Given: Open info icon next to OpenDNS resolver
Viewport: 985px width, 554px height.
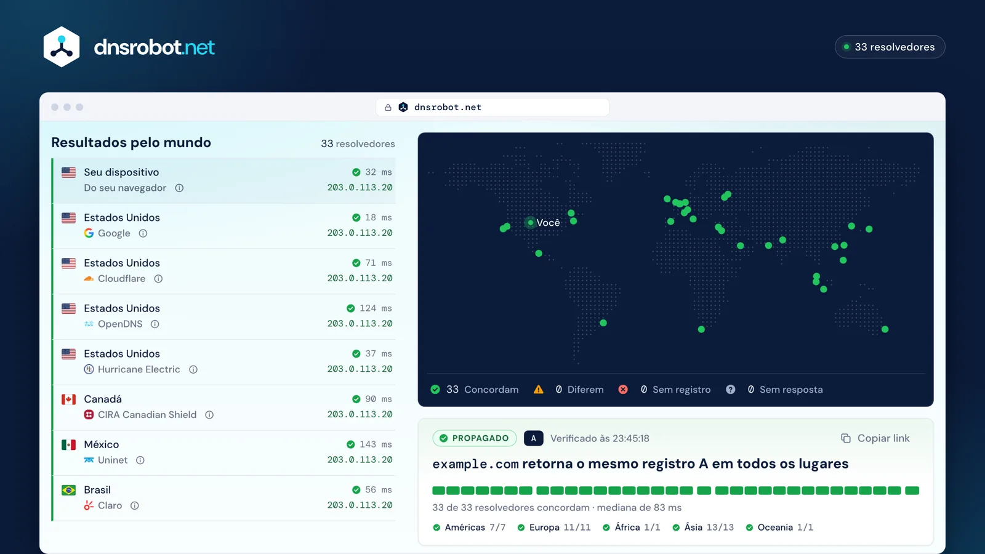Looking at the screenshot, I should 155,324.
